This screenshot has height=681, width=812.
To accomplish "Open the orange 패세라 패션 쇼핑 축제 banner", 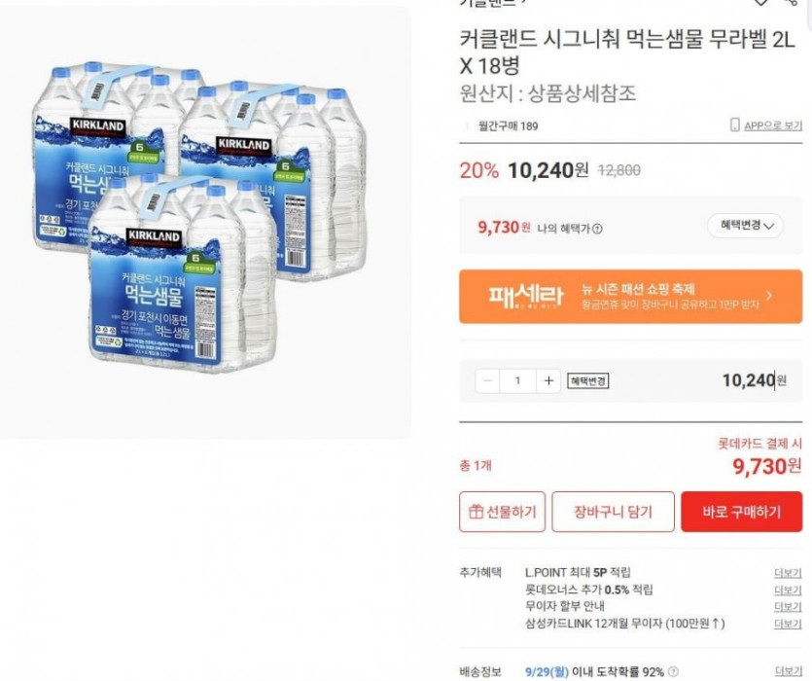I will point(622,296).
